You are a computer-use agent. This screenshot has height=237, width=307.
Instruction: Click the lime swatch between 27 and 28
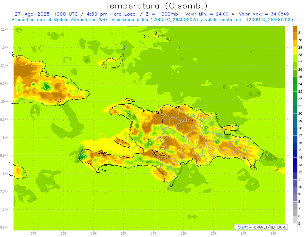[295, 58]
